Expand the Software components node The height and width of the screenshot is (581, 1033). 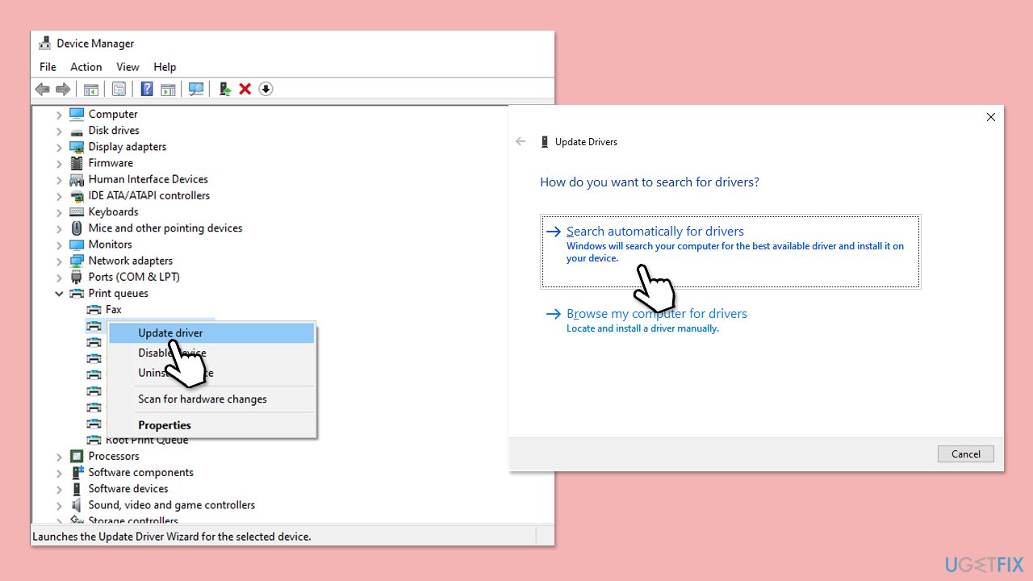pyautogui.click(x=59, y=473)
